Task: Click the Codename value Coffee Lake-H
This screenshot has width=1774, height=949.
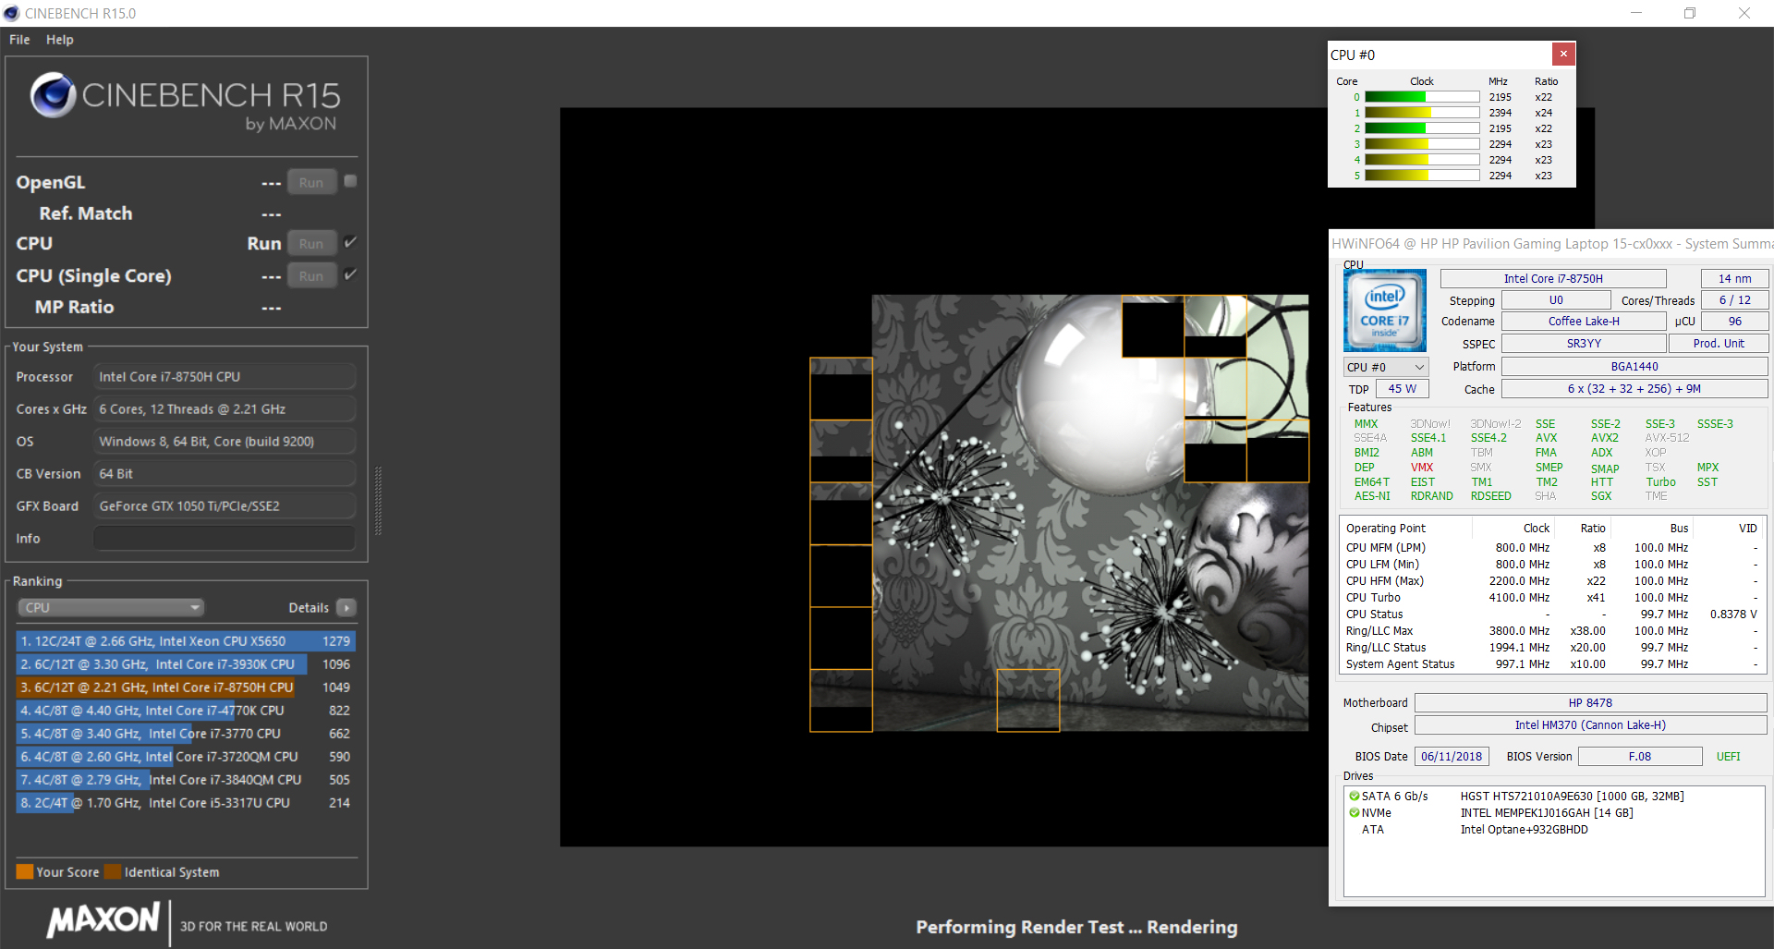Action: [x=1584, y=322]
